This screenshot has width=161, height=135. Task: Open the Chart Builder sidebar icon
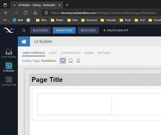point(9,53)
